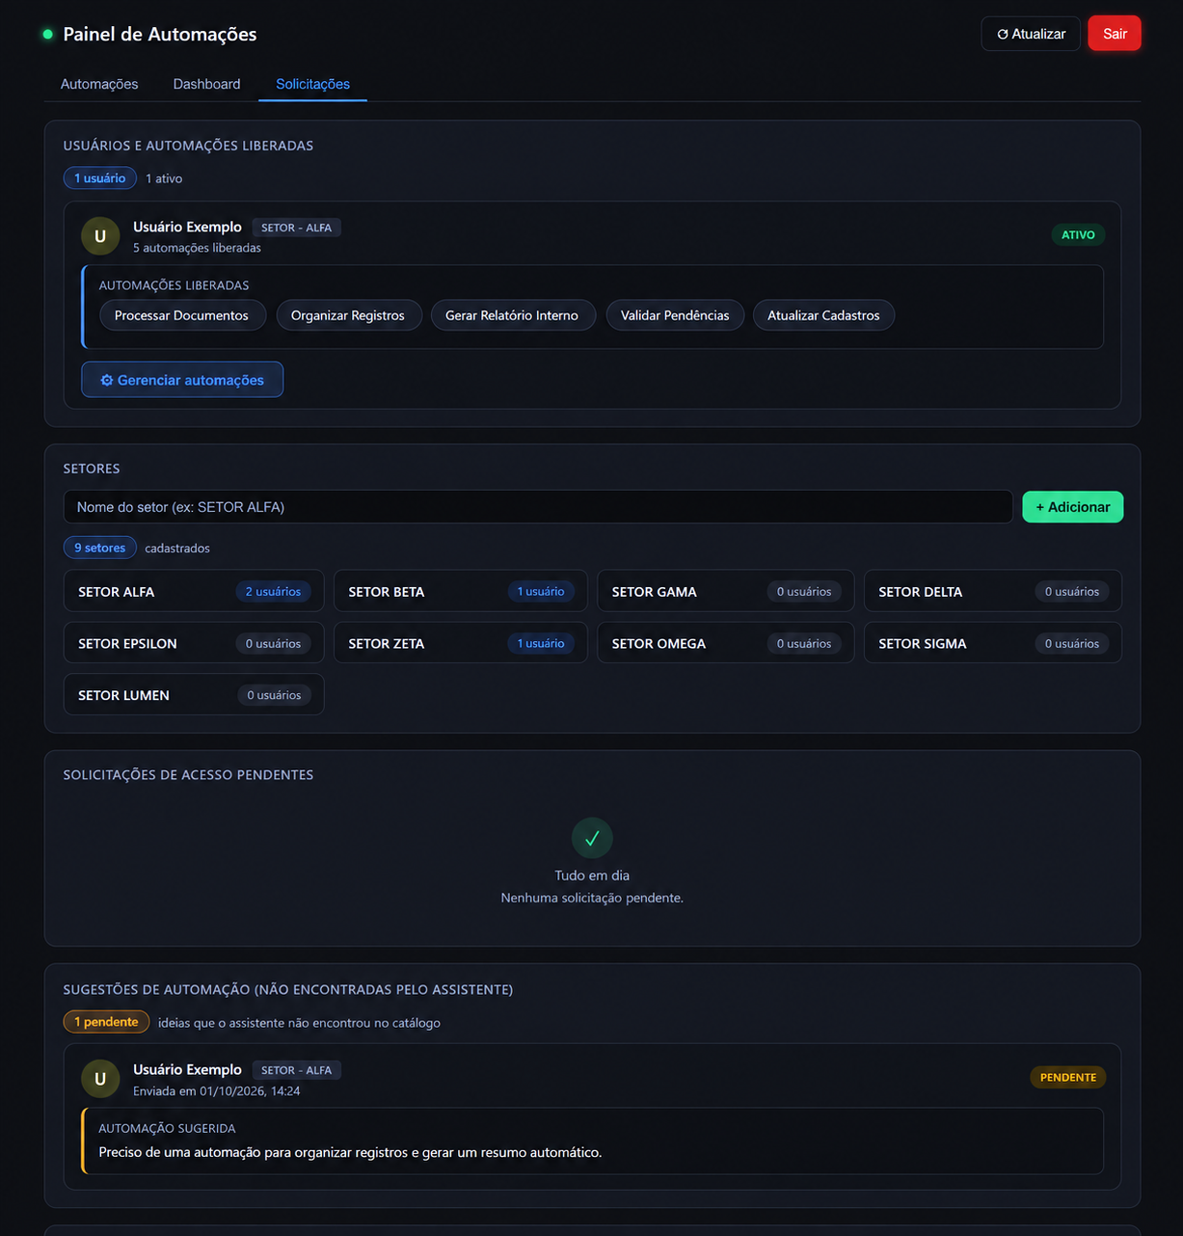
Task: Open the SETOR ZETA sector card
Action: pyautogui.click(x=461, y=644)
